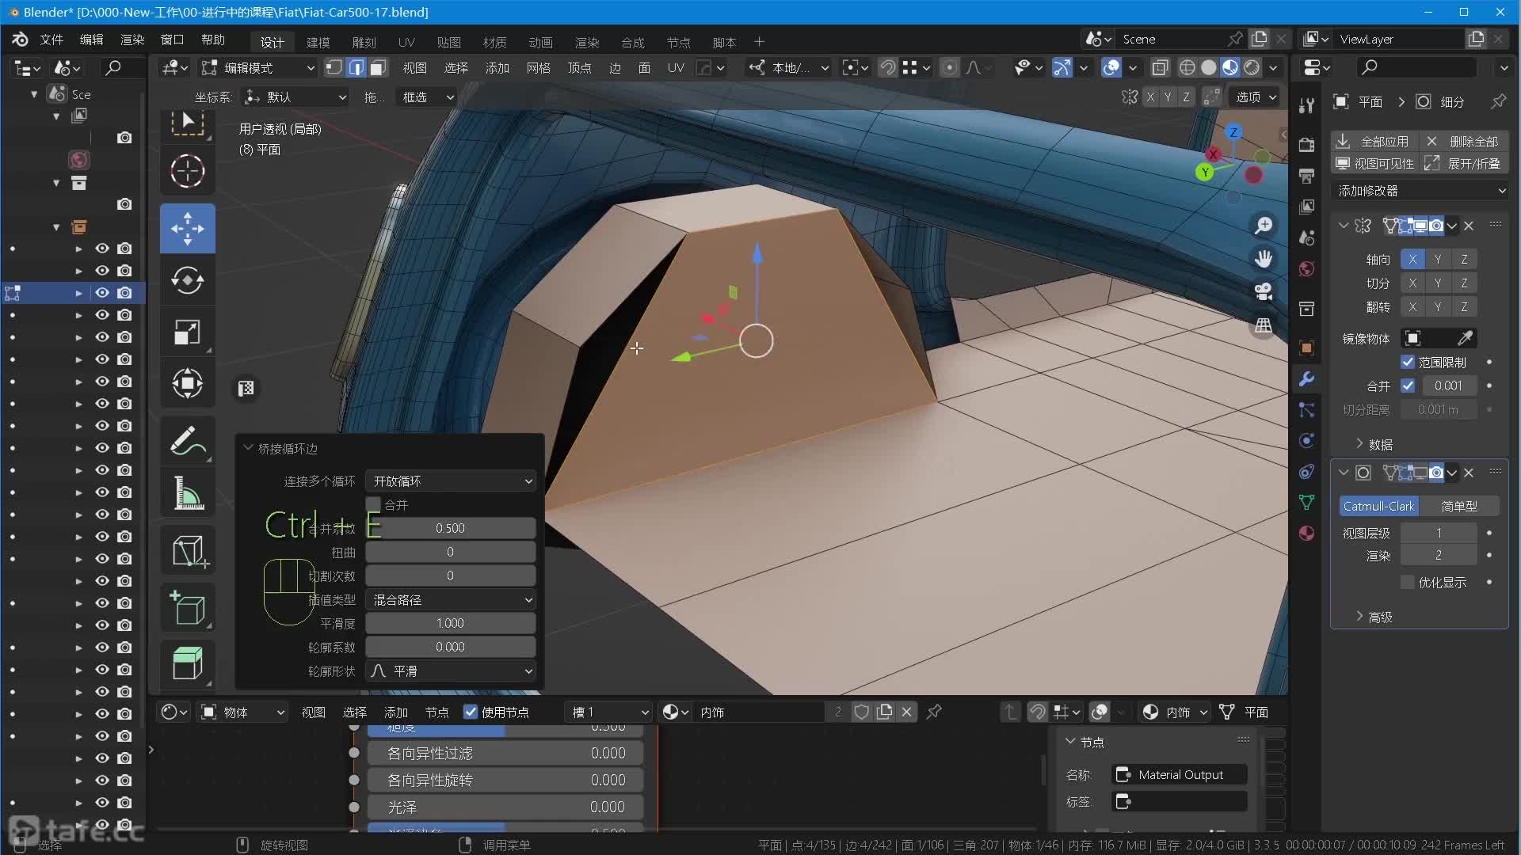The image size is (1521, 855).
Task: Open 连接多个循环 dropdown
Action: tap(450, 481)
